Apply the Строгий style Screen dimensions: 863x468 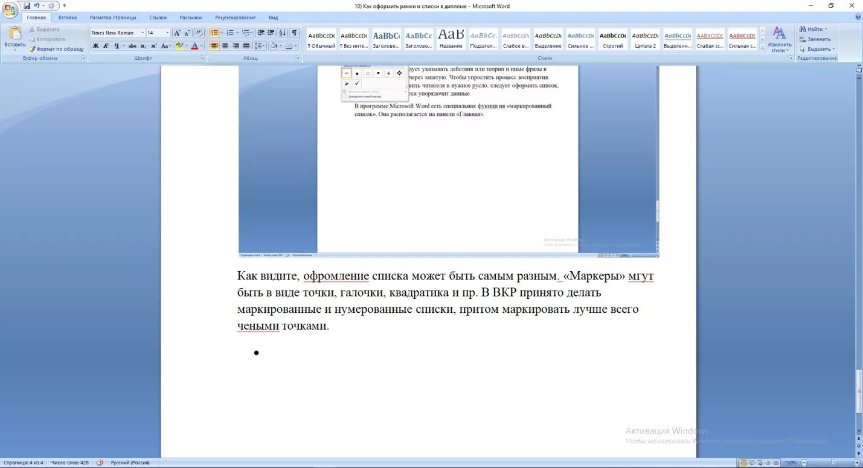[x=613, y=39]
